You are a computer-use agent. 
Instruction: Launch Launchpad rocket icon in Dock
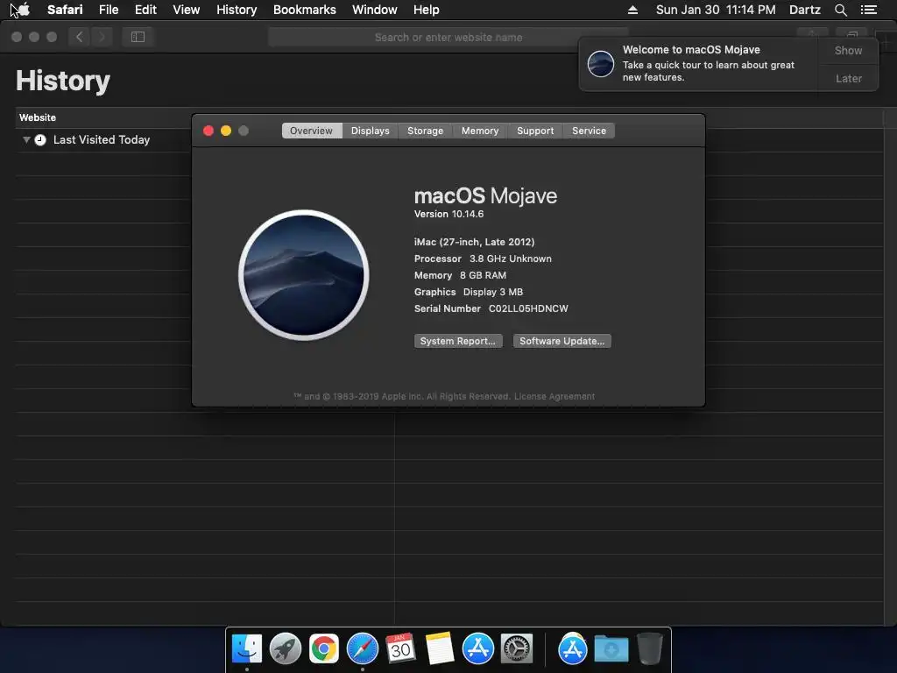tap(286, 648)
